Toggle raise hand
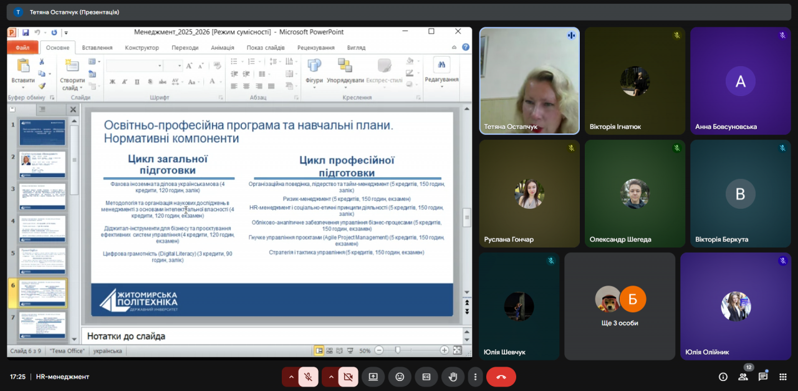 (x=453, y=377)
